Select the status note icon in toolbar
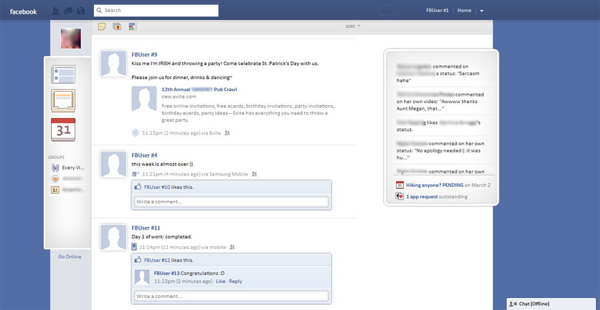600x310 pixels. (102, 27)
